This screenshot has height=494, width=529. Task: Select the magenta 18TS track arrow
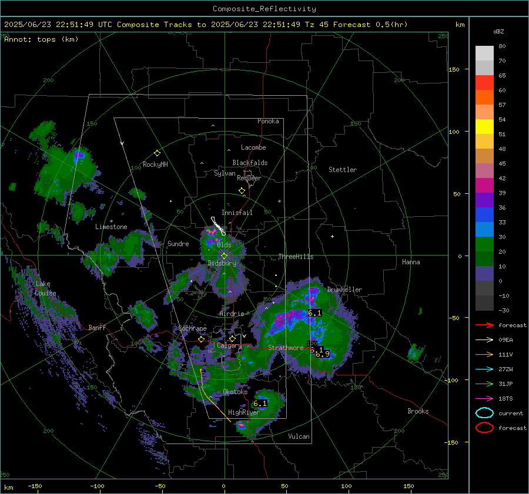point(484,399)
